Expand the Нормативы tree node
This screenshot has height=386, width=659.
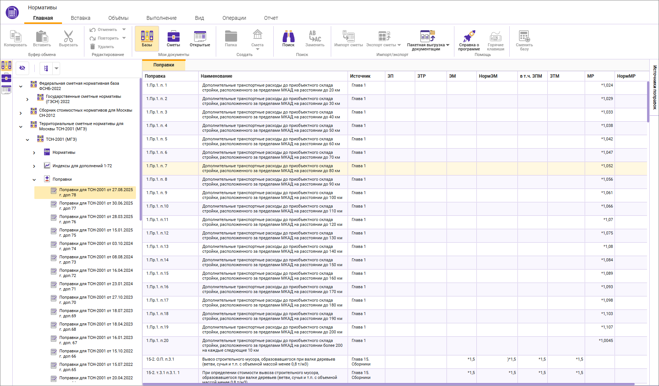point(34,153)
